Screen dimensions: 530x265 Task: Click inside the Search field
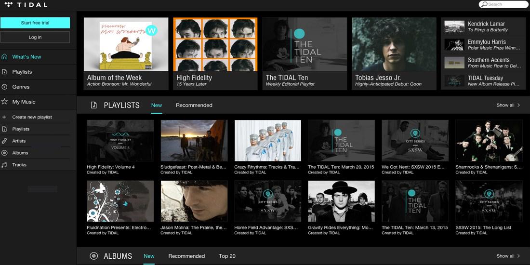coord(503,4)
